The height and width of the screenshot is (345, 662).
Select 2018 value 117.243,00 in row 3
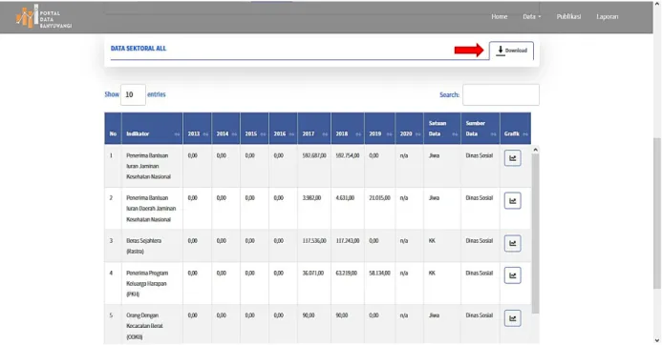click(348, 240)
